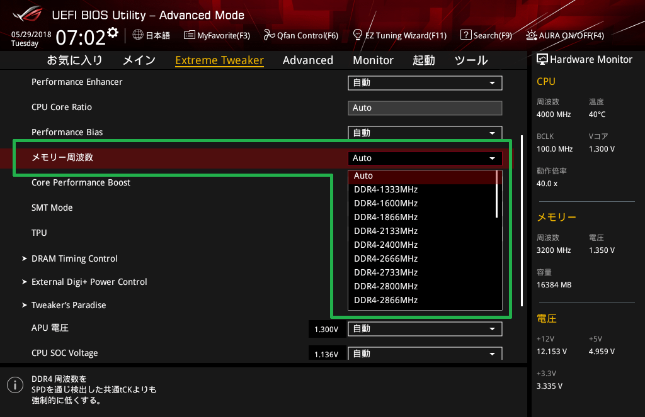Click the CPU frequency 4000 MHz value
Image resolution: width=645 pixels, height=417 pixels.
coord(554,114)
